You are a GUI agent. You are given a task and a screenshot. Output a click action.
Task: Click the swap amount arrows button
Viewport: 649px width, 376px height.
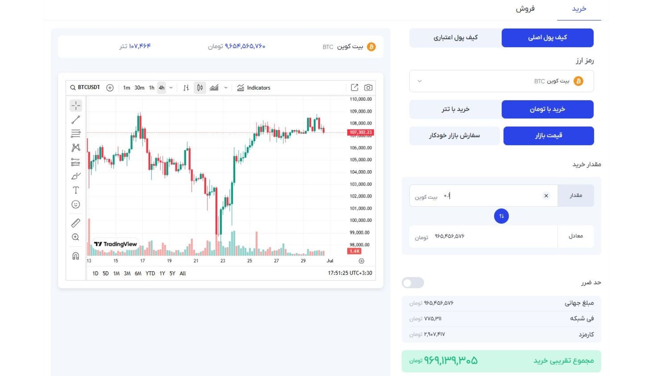pyautogui.click(x=501, y=216)
